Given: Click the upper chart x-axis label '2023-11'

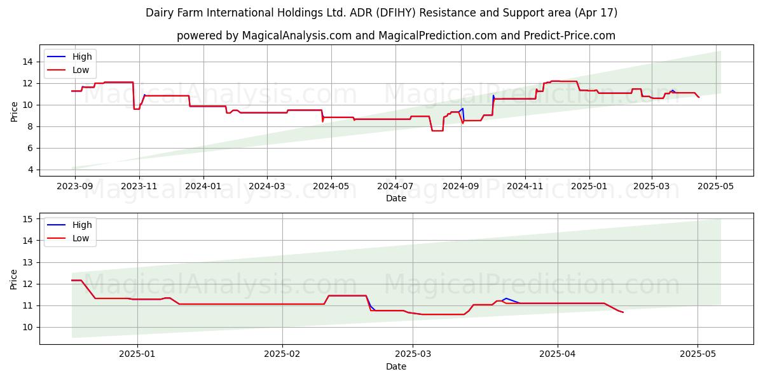Looking at the screenshot, I should point(139,187).
